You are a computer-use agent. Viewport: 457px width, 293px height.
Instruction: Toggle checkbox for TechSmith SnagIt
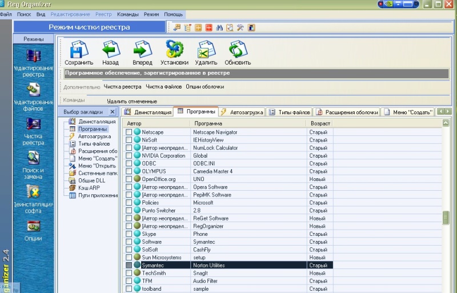point(129,273)
